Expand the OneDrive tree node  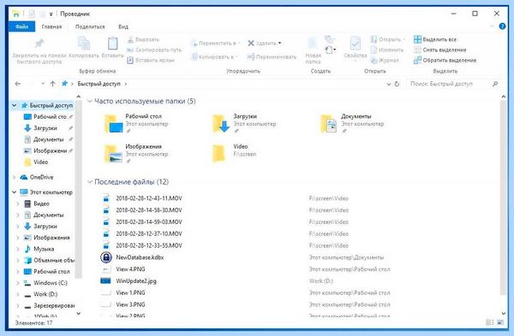pos(14,177)
